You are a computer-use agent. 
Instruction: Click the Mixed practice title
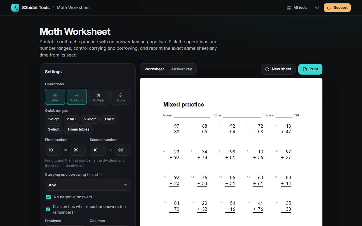click(184, 105)
